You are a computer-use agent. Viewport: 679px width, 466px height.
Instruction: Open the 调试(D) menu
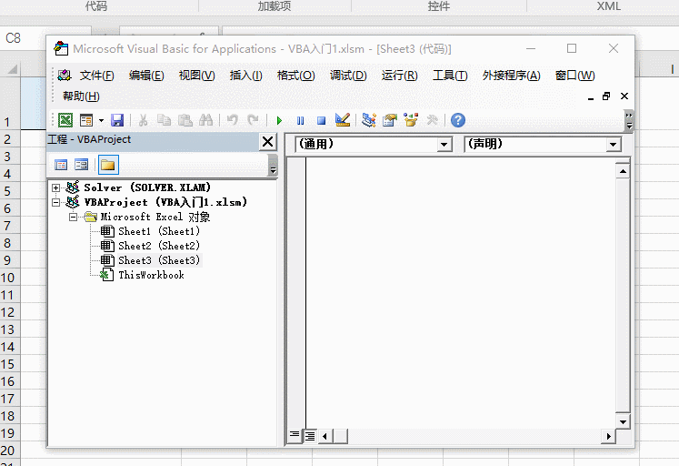point(348,76)
